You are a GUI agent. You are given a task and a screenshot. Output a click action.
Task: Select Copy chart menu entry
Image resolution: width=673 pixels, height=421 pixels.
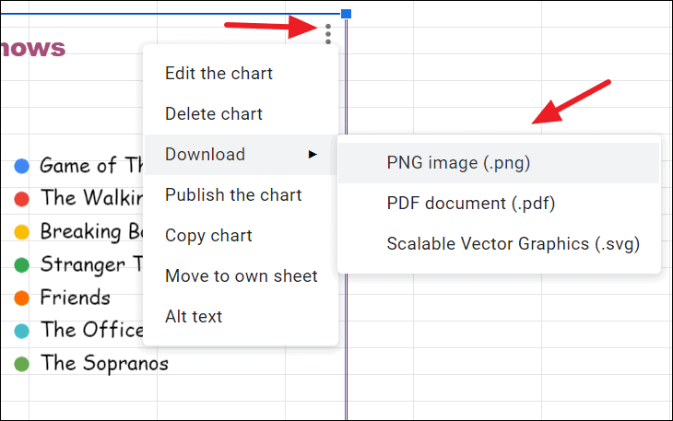(208, 236)
